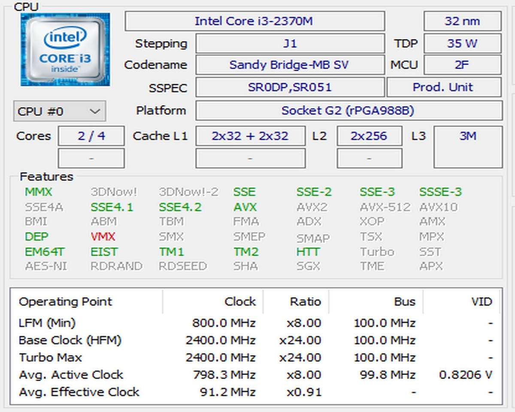Click the Socket G2 platform field
Screen dimensions: 515x412
point(348,111)
